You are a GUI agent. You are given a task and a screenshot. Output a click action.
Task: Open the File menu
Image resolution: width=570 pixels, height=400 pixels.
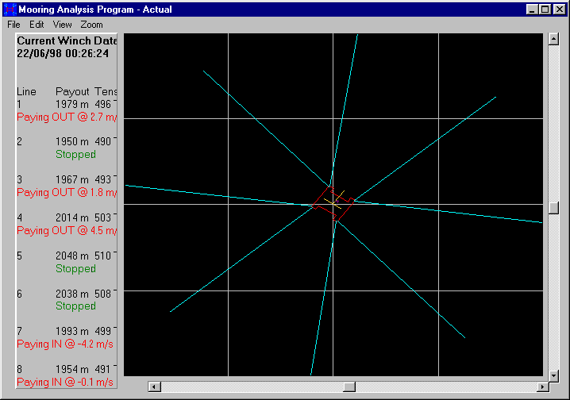(x=13, y=25)
